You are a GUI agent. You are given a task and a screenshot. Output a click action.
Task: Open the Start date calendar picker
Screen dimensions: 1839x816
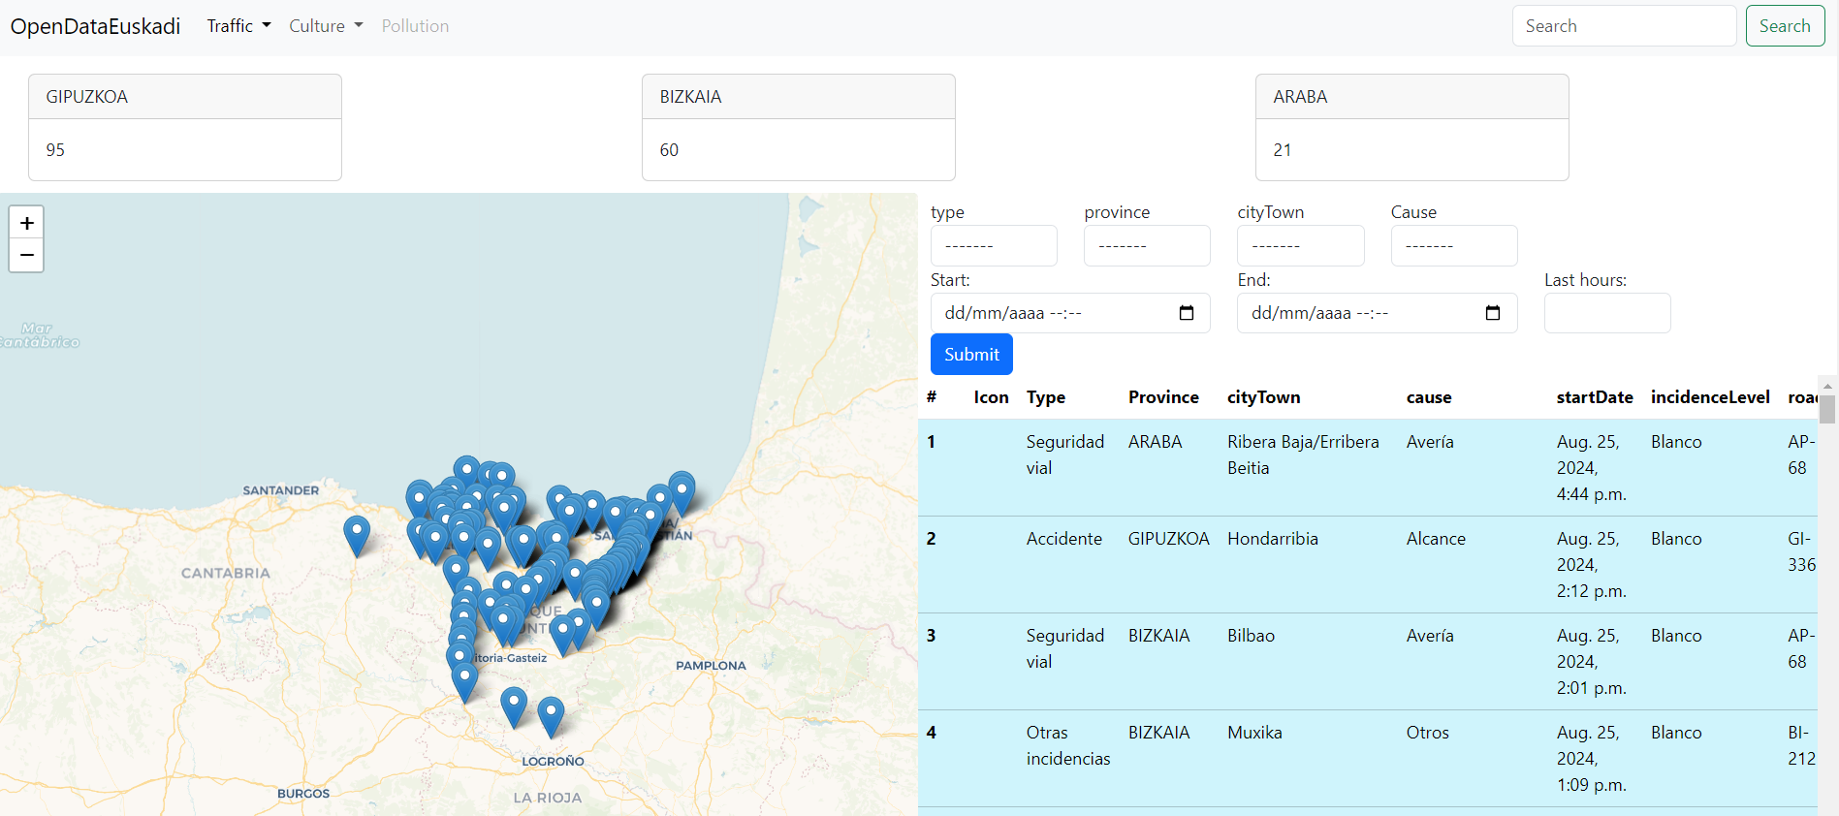1187,313
